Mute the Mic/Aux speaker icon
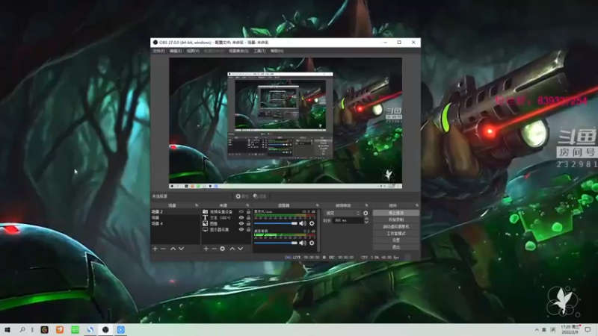Image resolution: width=598 pixels, height=336 pixels. [x=303, y=223]
